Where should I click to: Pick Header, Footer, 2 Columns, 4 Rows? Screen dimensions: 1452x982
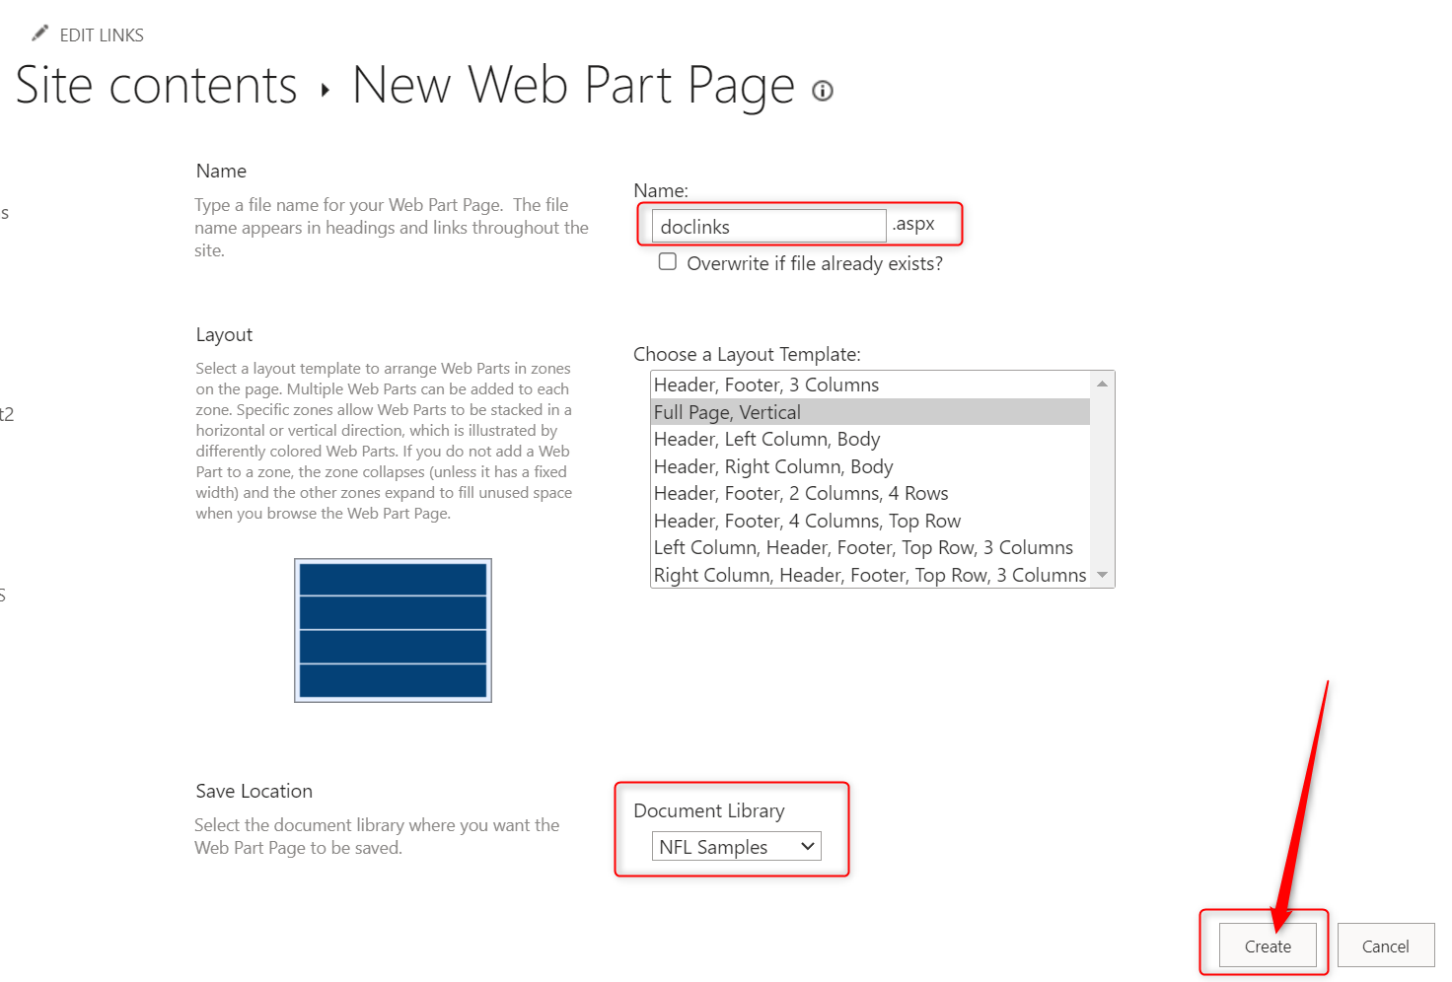(870, 493)
